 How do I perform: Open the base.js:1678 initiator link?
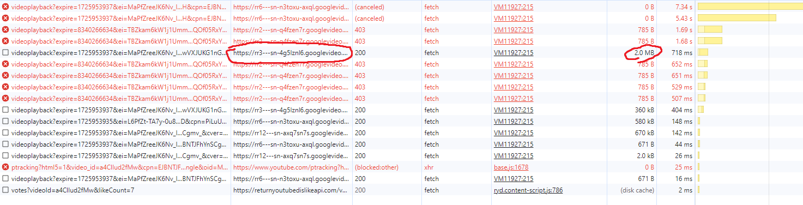[511, 167]
